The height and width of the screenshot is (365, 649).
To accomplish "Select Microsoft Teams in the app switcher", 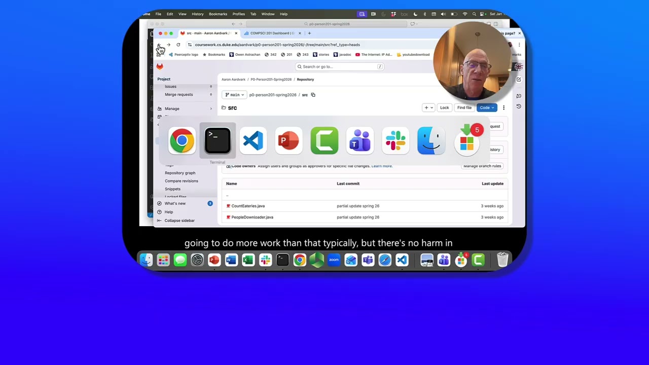I will (360, 140).
